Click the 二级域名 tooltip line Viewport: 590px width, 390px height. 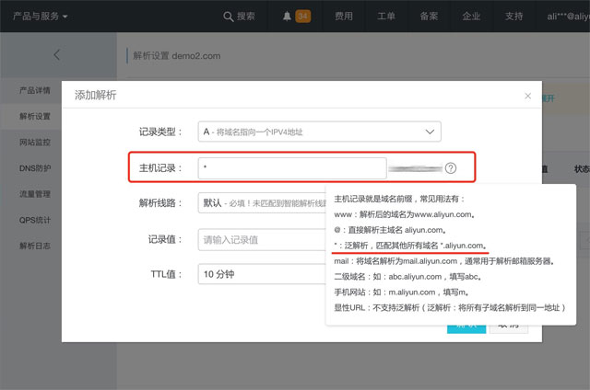(x=407, y=277)
